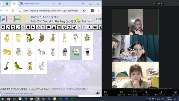Pick the grey horse card
This screenshot has width=179, height=101.
[x=41, y=53]
